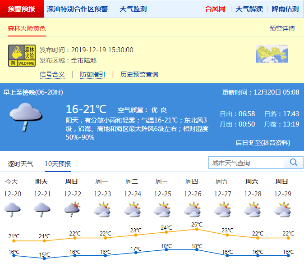Screen dimensions: 304x267
Task: Select the 10天预报 tab
Action: click(x=58, y=164)
